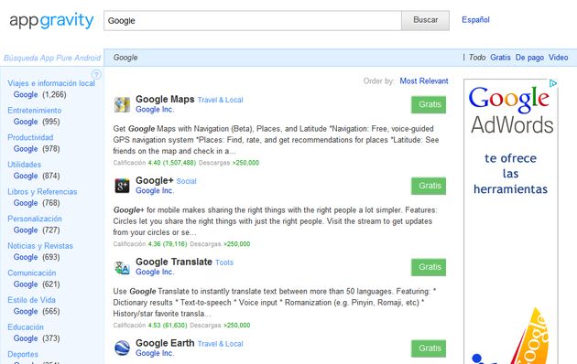
Task: Click the Buscar search button
Action: [x=425, y=20]
